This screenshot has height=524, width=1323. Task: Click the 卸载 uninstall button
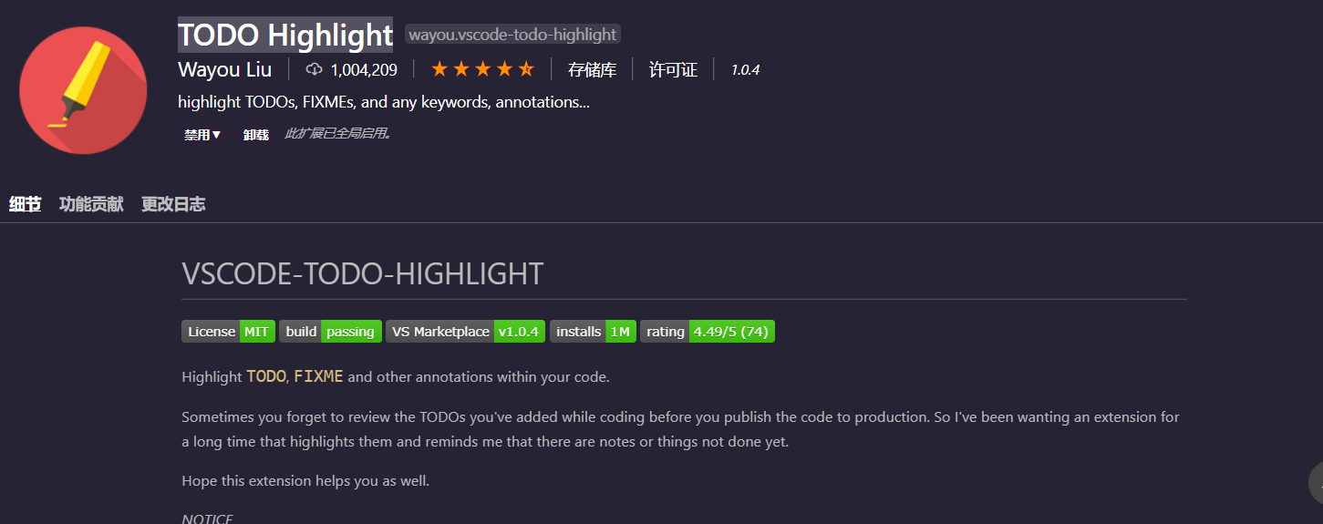point(256,135)
